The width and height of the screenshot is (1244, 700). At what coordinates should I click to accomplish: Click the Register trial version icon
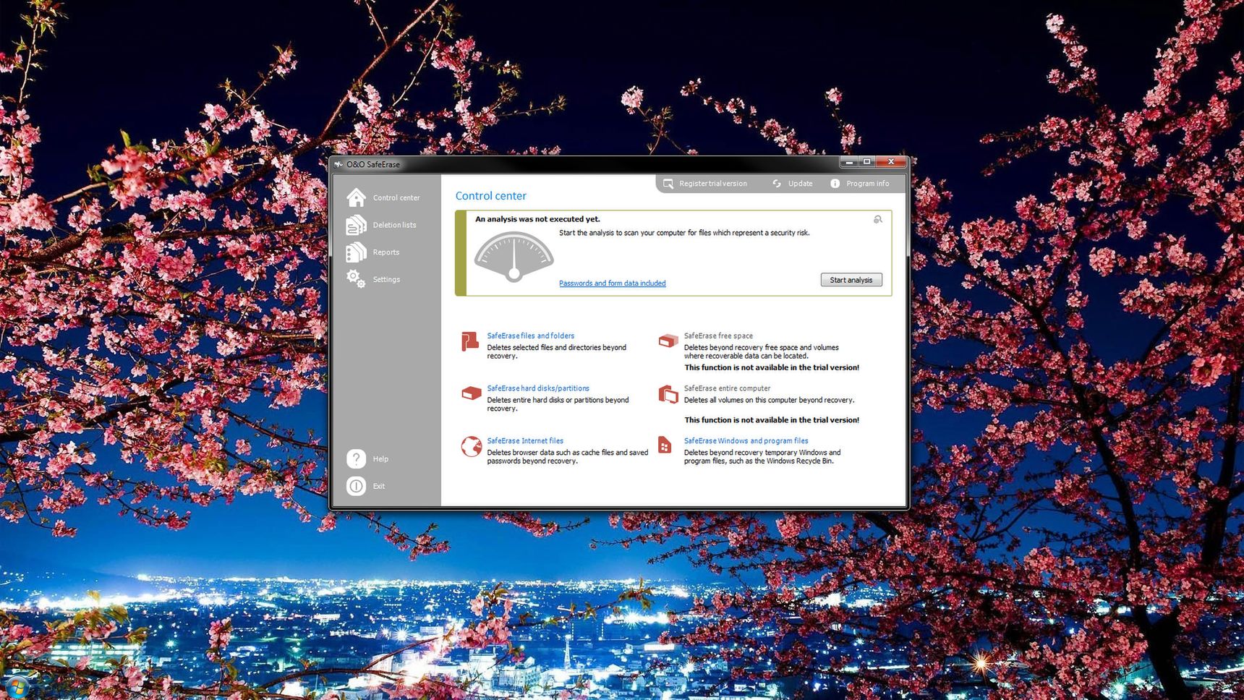668,184
